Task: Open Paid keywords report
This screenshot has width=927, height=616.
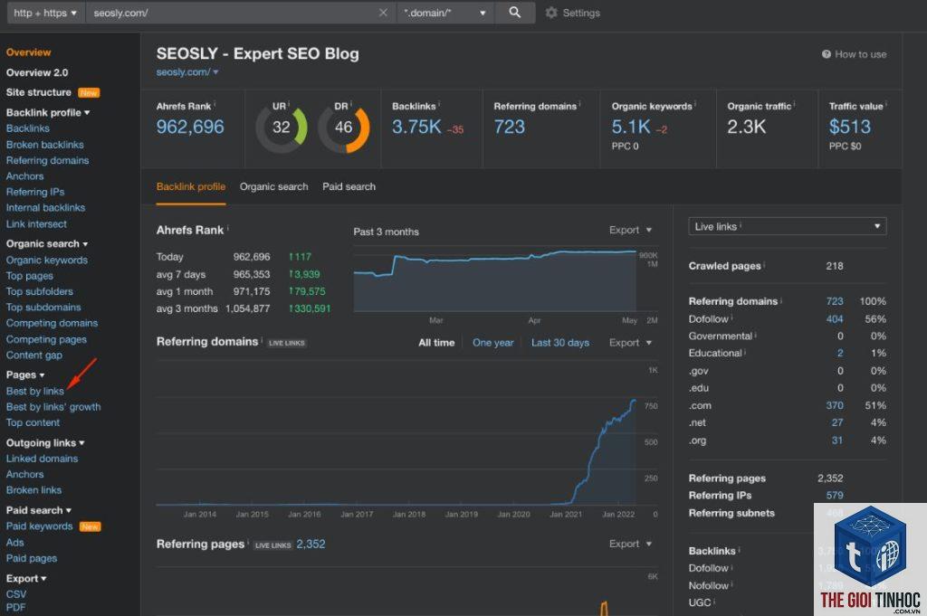Action: click(x=39, y=526)
